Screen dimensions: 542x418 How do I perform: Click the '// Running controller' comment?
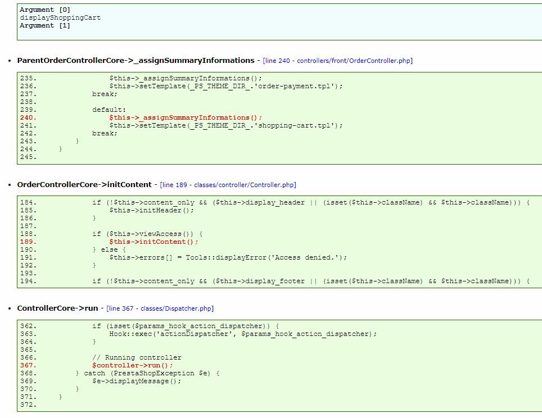click(137, 357)
